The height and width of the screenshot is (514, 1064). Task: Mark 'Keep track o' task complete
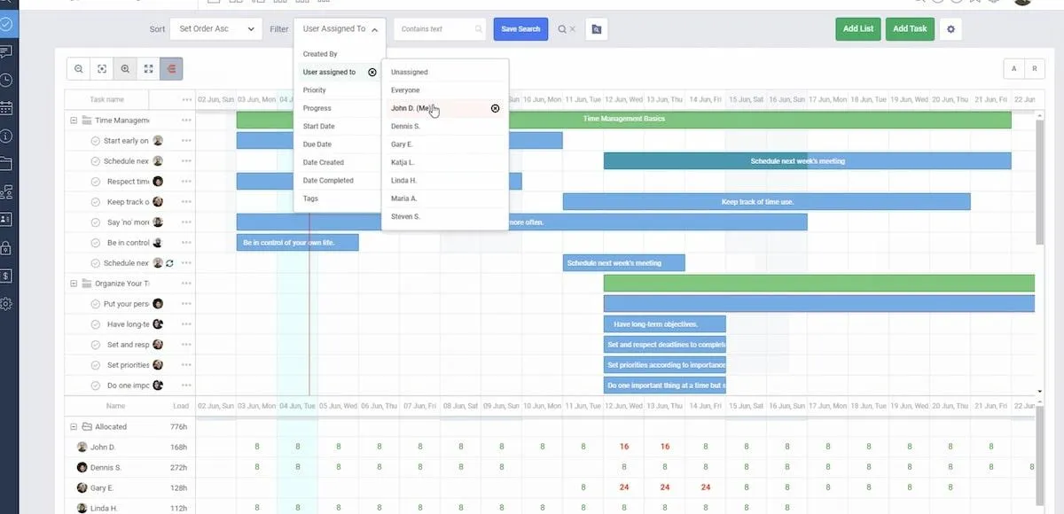pos(96,202)
